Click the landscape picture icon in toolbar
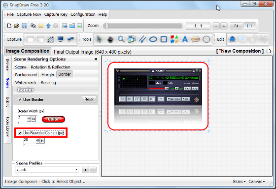This screenshot has height=189, width=276. (x=79, y=26)
